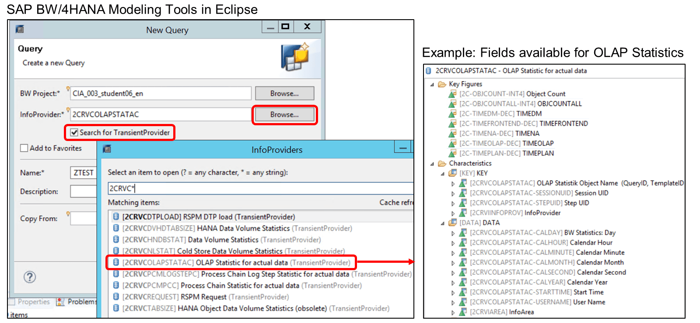Screen dimensions: 700x323
Task: Click the User Name characteristic icon
Action: pos(463,302)
